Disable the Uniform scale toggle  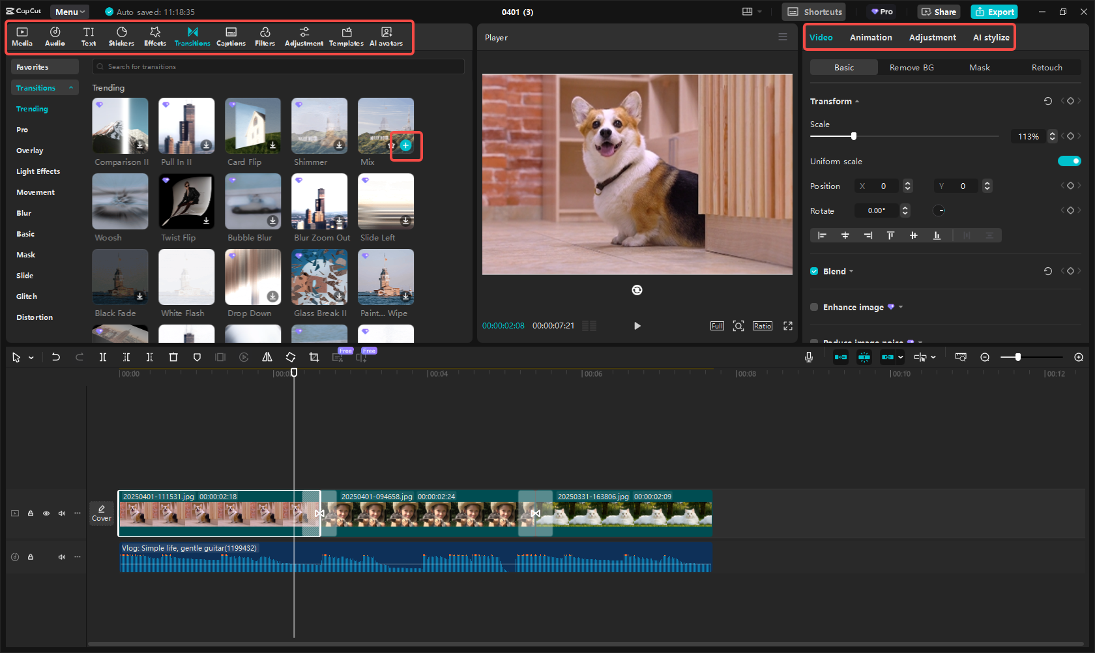1070,161
